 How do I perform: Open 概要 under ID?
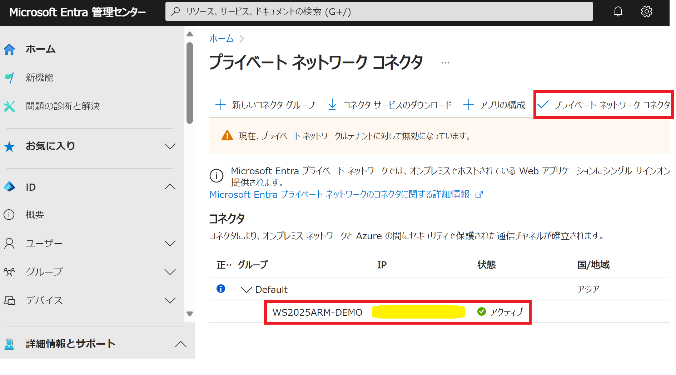(x=35, y=215)
